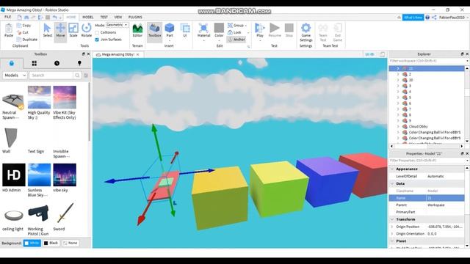Click Copy in the Clipboard group
The image size is (470, 264).
(x=24, y=26)
